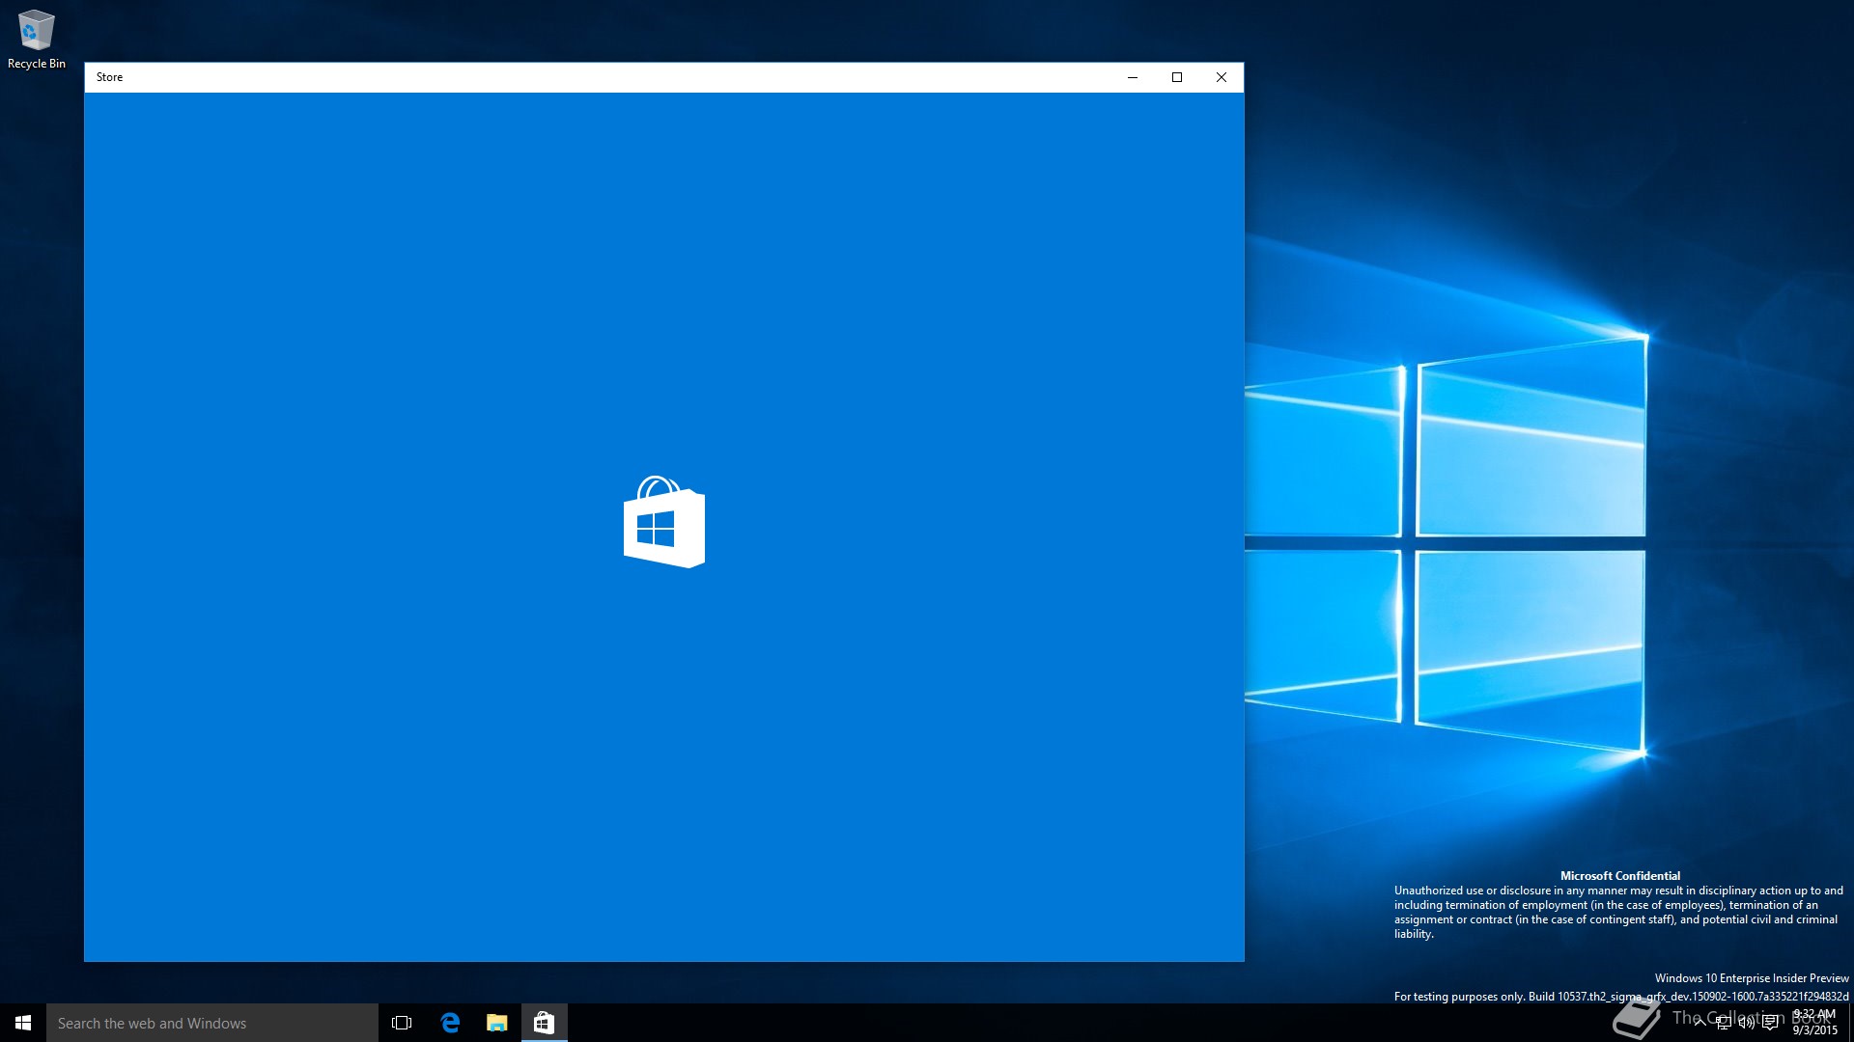Maximize the Store window
Screen dimensions: 1854x1042
pyautogui.click(x=1177, y=77)
